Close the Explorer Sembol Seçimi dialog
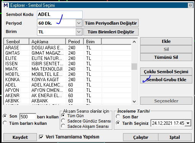The height and width of the screenshot is (143, 195). [x=190, y=5]
